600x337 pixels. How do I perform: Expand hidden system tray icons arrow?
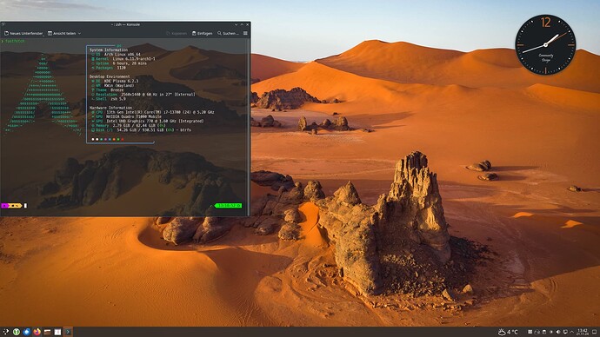571,332
